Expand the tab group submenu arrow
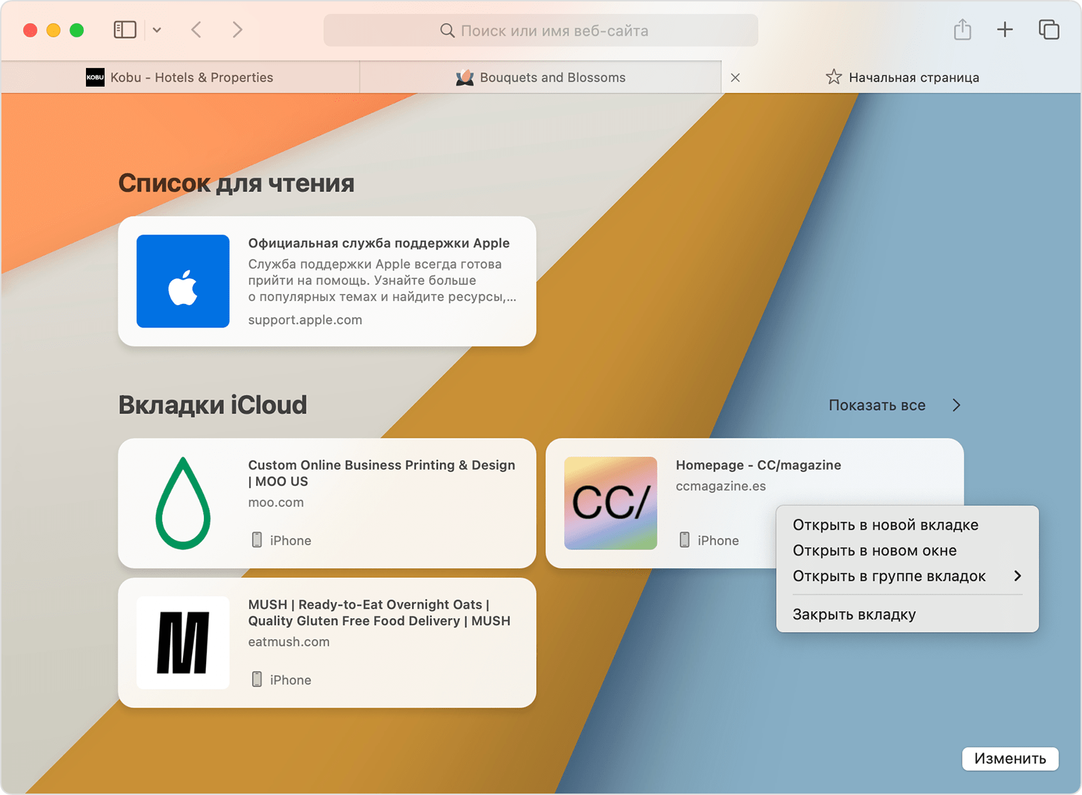 (x=1017, y=576)
